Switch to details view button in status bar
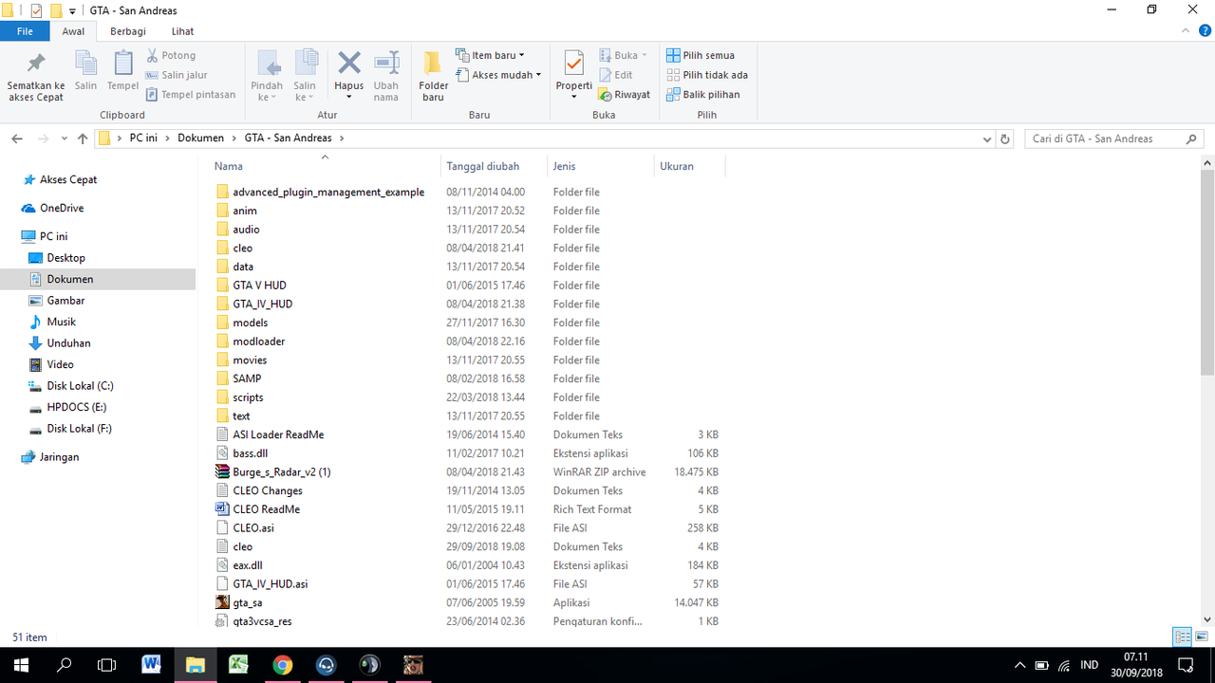This screenshot has width=1215, height=683. 1183,637
